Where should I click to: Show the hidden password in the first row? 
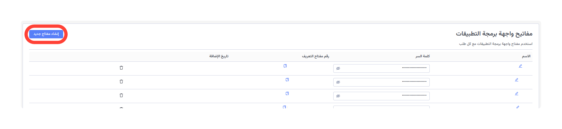pyautogui.click(x=338, y=68)
